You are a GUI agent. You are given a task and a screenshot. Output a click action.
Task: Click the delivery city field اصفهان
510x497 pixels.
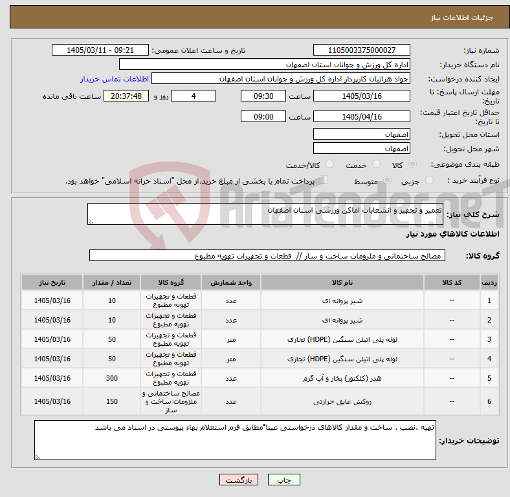pos(361,148)
